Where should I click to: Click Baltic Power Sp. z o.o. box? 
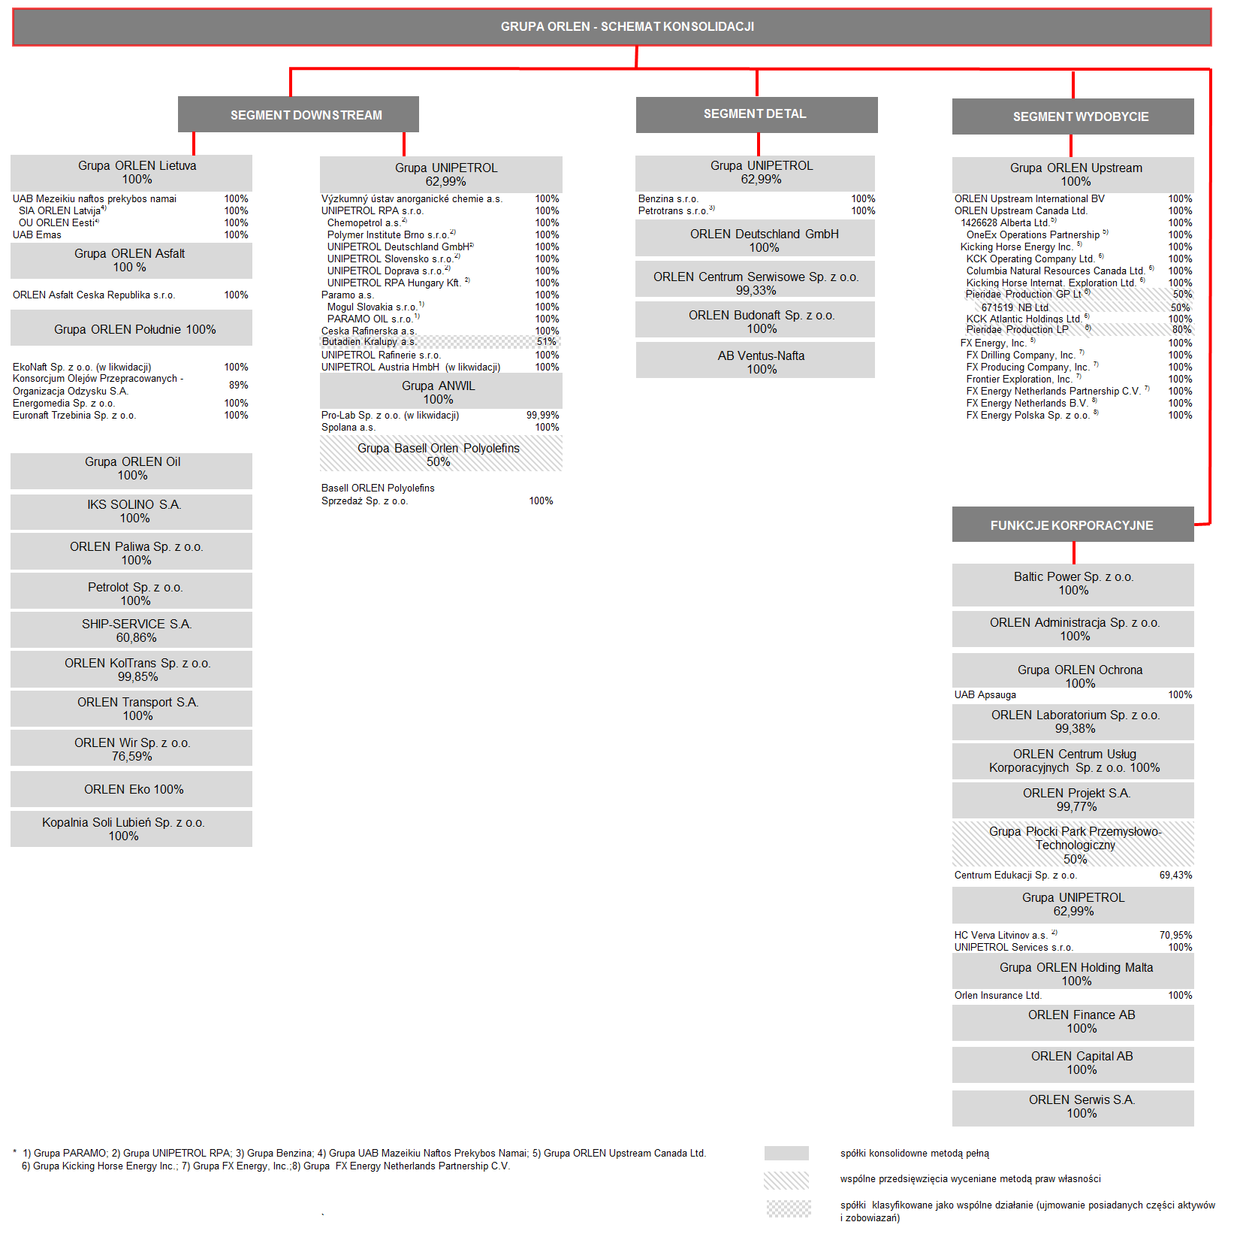1073,584
